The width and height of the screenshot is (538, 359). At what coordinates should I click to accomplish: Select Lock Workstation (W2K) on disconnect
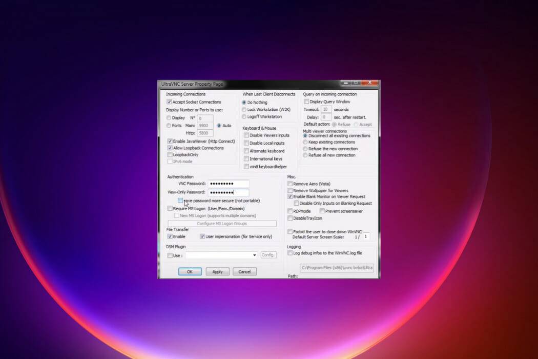point(244,109)
